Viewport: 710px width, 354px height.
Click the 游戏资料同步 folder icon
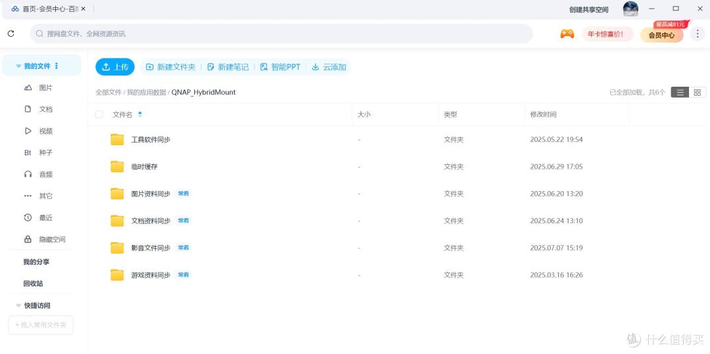point(117,275)
